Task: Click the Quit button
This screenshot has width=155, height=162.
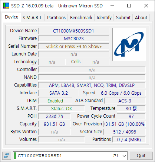Action: point(141,156)
